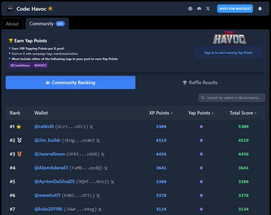Click the gold crown beside rank #1

(19, 127)
